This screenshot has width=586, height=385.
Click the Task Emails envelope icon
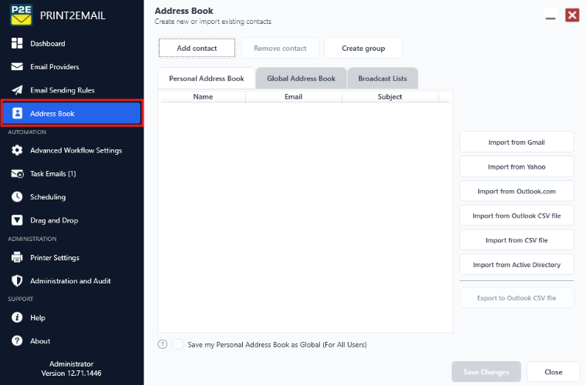coord(17,173)
